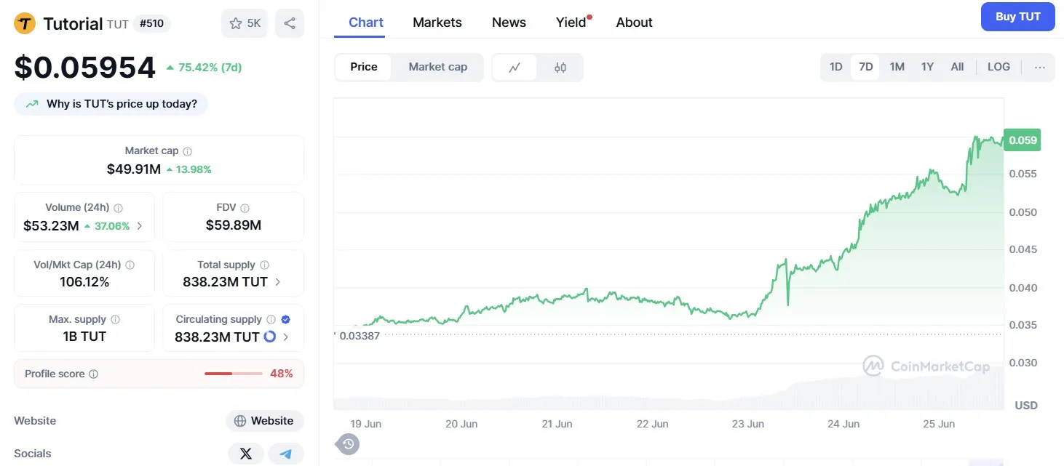
Task: Open the X (Twitter) social link
Action: pos(246,454)
